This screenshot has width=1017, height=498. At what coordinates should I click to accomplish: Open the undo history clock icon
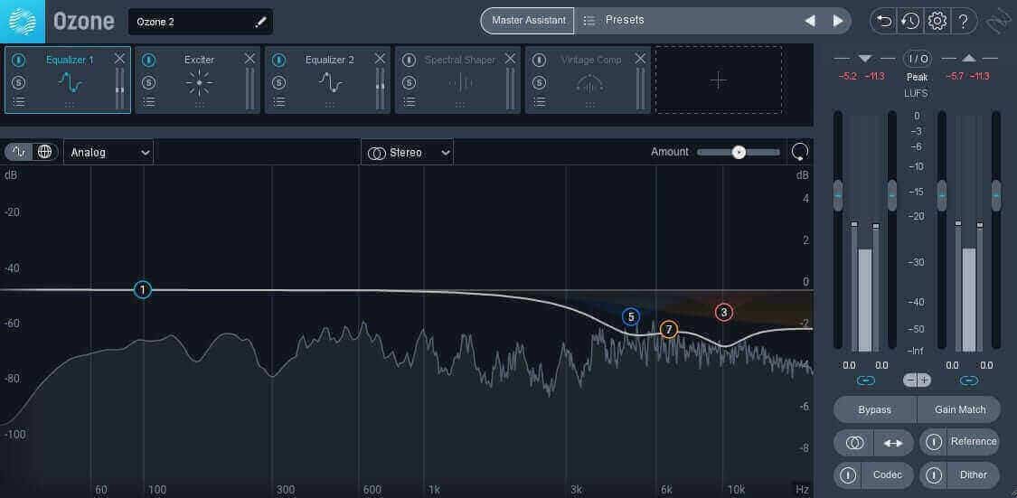(910, 22)
